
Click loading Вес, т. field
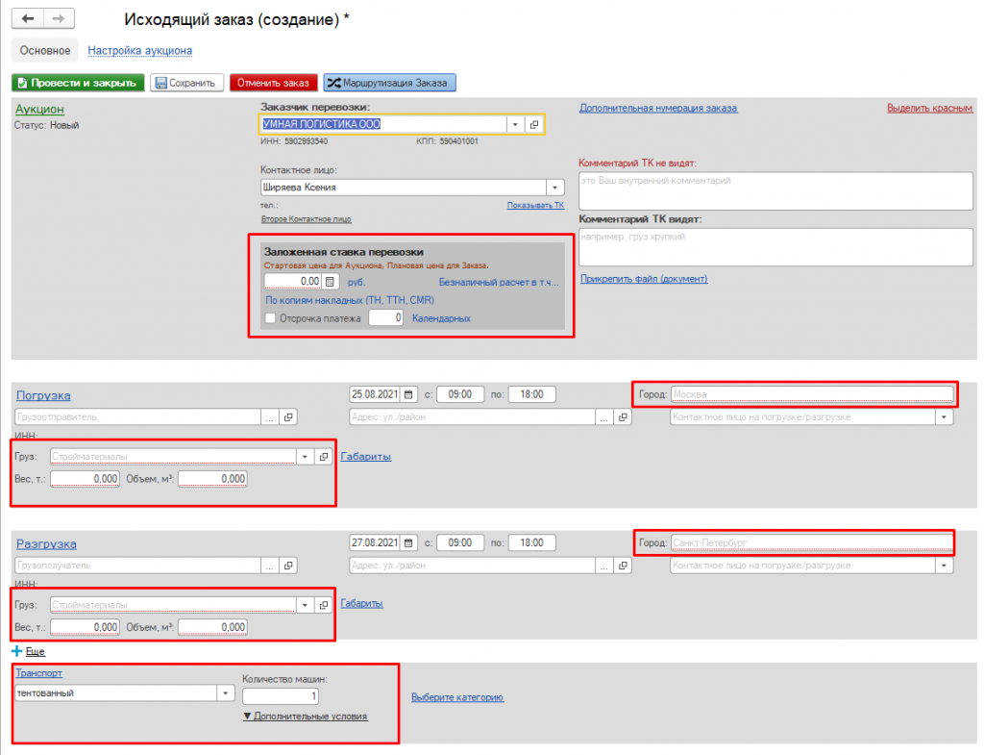point(85,479)
